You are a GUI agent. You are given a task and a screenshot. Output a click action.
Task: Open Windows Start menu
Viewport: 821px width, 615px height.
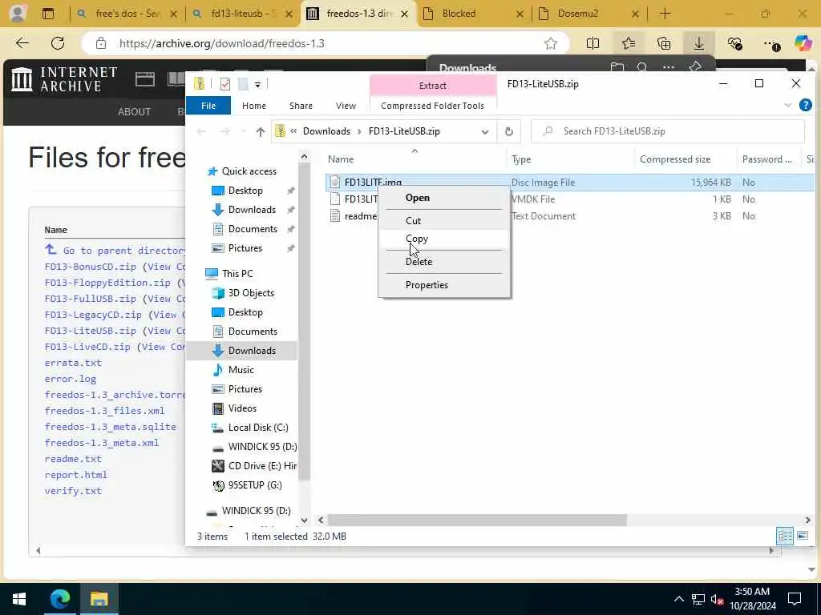[19, 599]
